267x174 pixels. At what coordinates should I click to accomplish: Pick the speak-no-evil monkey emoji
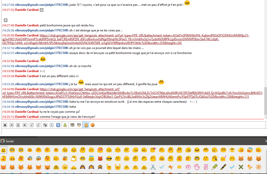point(100,167)
